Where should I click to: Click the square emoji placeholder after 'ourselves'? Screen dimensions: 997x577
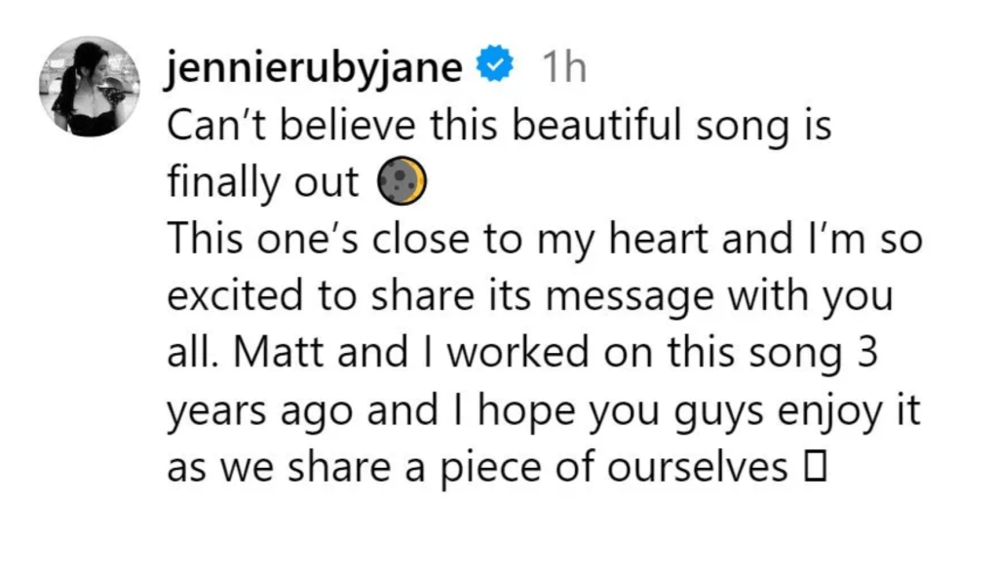pos(817,467)
